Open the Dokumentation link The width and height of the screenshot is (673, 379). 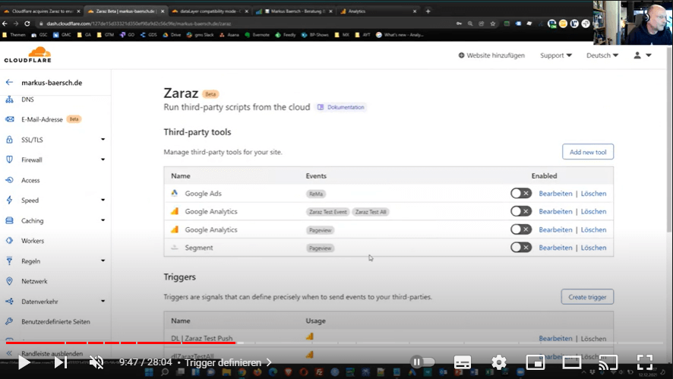click(342, 107)
